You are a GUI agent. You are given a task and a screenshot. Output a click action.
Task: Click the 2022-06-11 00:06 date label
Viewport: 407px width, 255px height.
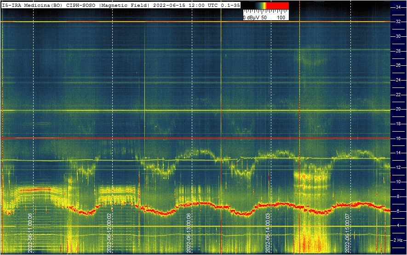[x=30, y=233]
